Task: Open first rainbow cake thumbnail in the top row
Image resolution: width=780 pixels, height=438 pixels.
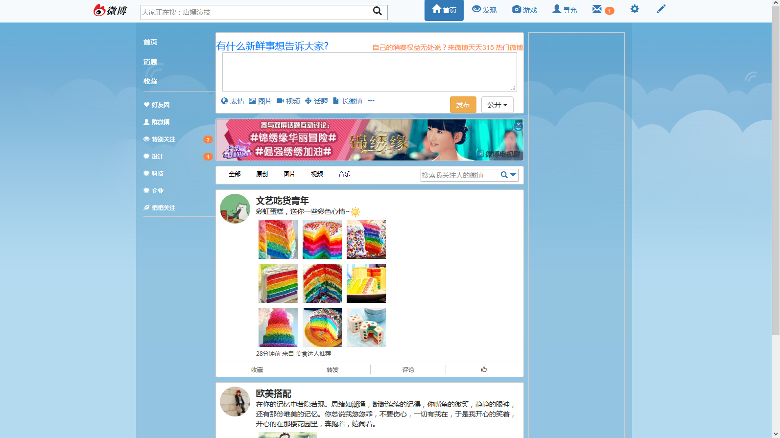Action: (x=278, y=239)
